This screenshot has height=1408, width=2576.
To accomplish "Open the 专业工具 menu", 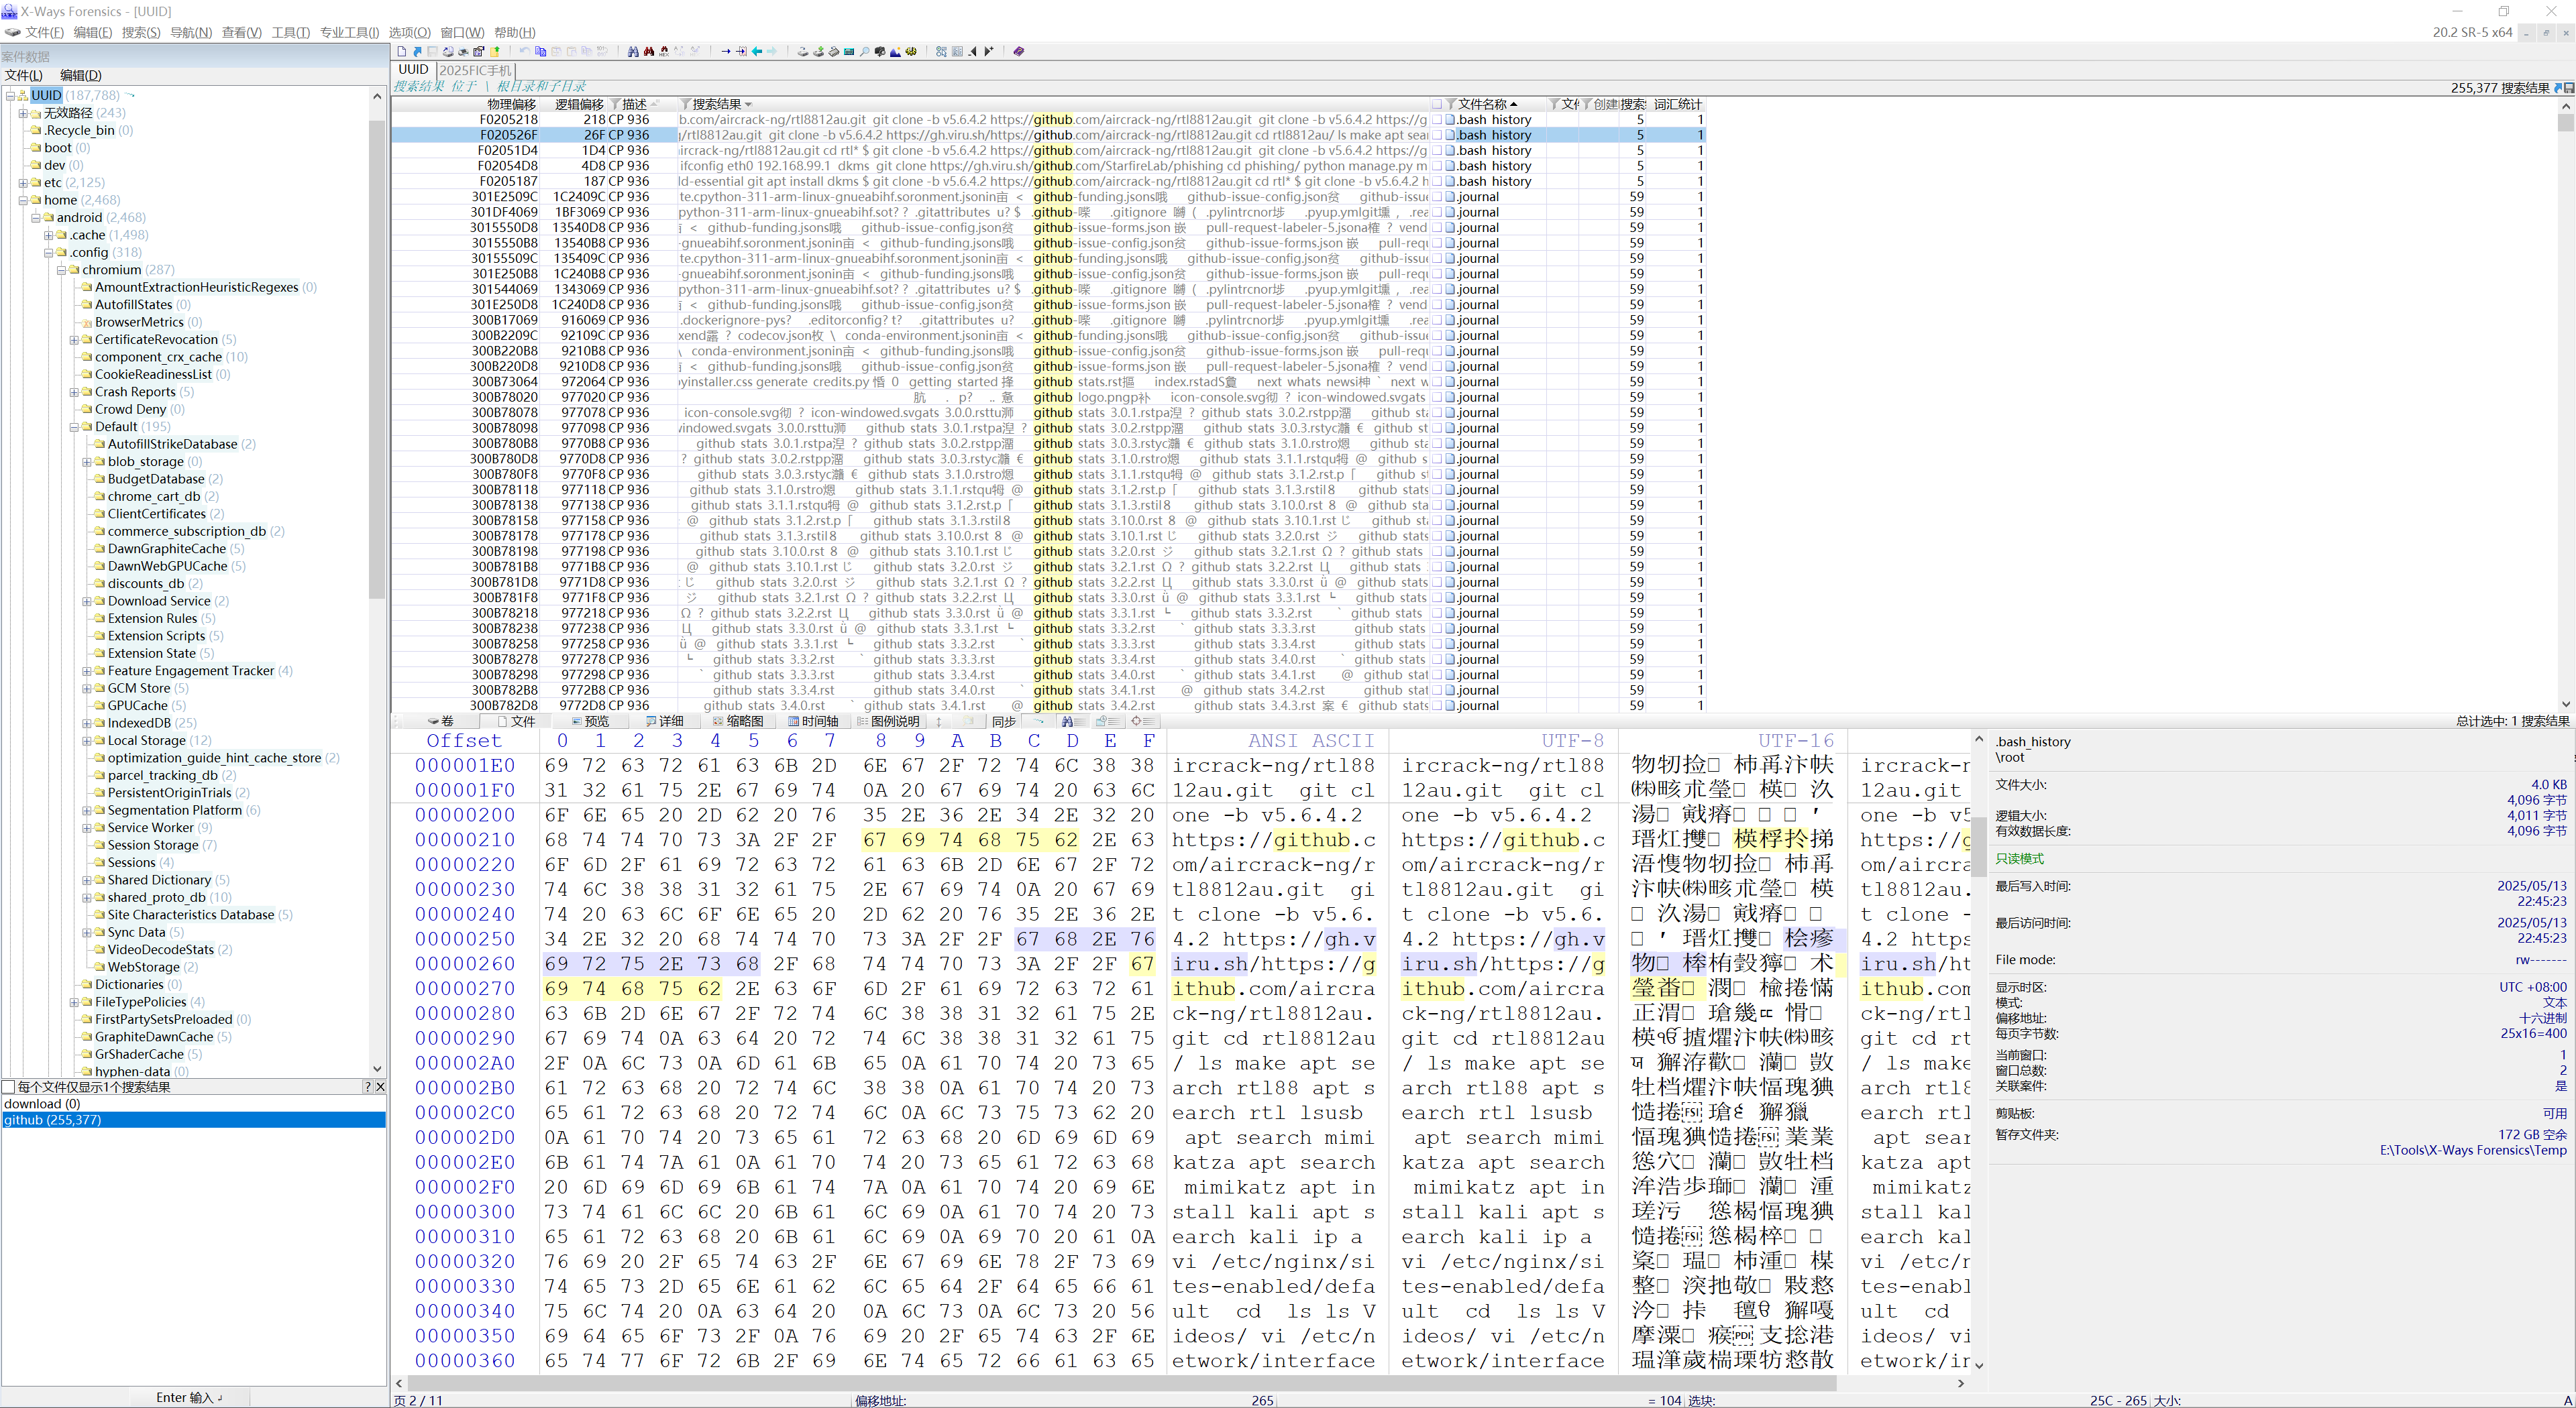I will pos(349,32).
